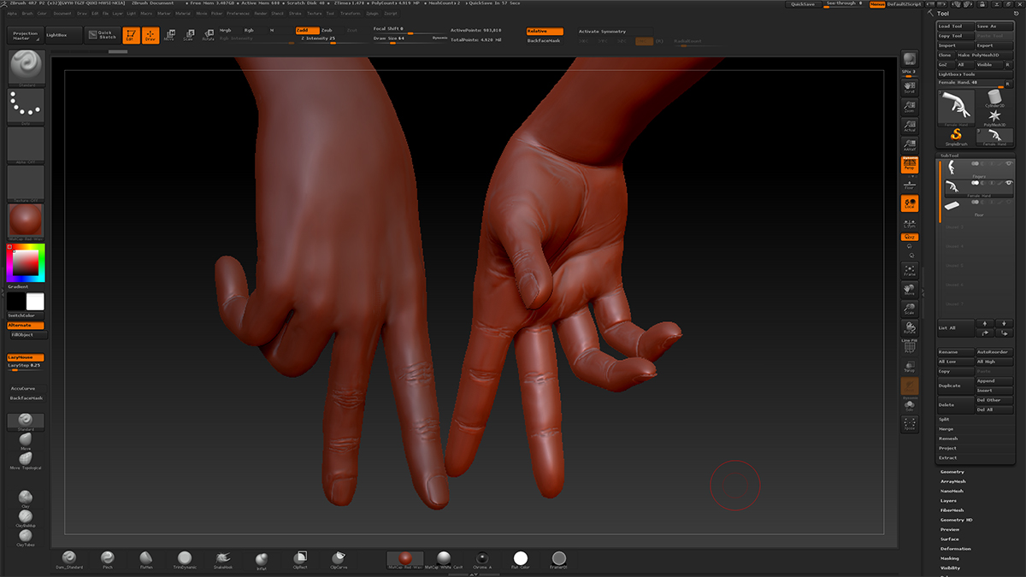1026x577 pixels.
Task: Expand the Deformation section
Action: click(x=955, y=549)
